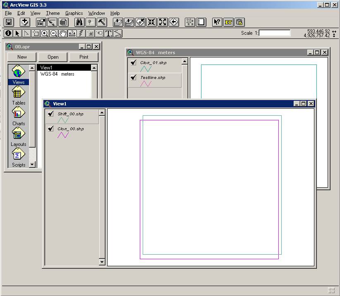Click the fixed Zoom Out arrows-outward icon
Viewport: 340px width, 296px height.
point(163,22)
